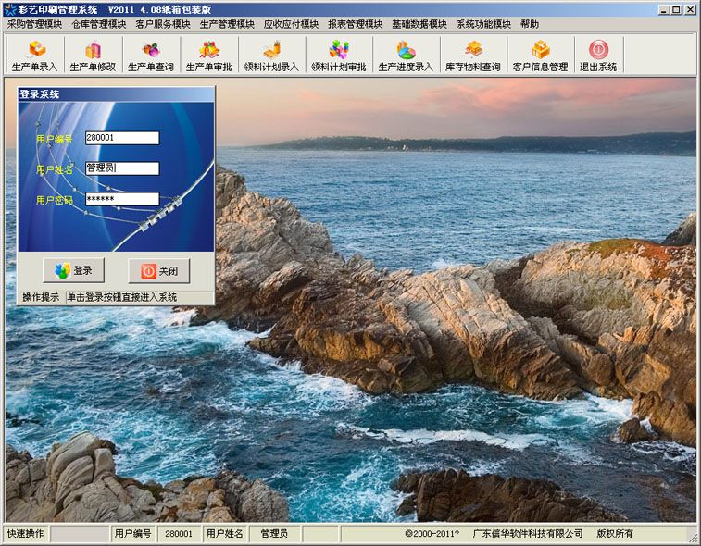This screenshot has height=546, width=701.
Task: Focus the 用户姓名 input field
Action: [x=122, y=168]
